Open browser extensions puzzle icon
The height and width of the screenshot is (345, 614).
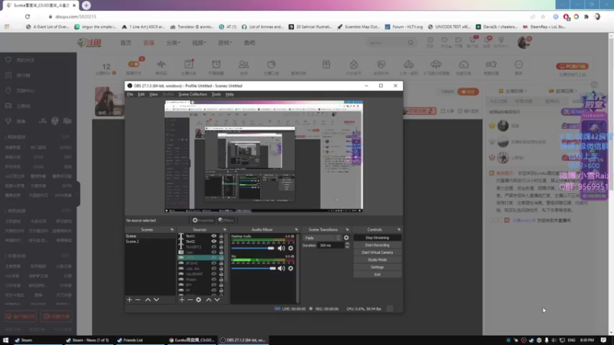coord(586,16)
